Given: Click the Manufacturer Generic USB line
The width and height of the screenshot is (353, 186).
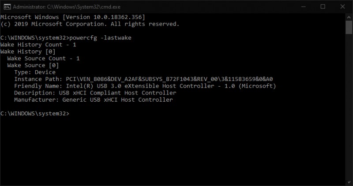Looking at the screenshot, I should pos(93,100).
